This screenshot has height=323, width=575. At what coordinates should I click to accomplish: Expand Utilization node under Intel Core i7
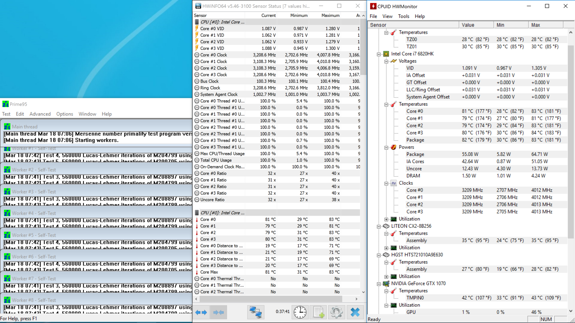pyautogui.click(x=386, y=219)
